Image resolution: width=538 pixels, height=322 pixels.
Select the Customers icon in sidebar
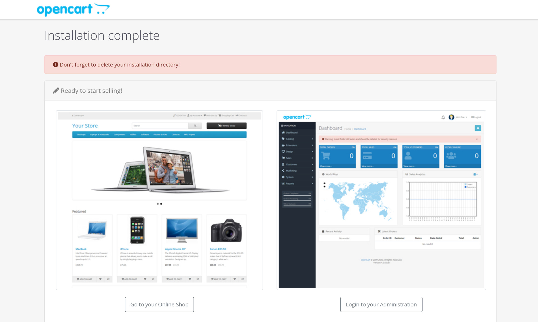[x=283, y=164]
